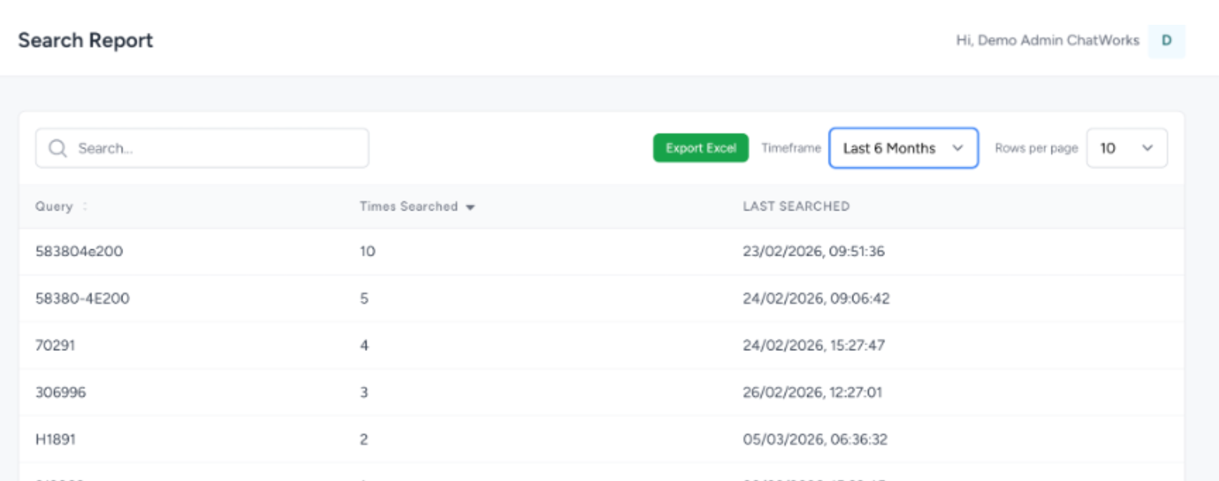
Task: Click times searched value 10
Action: pos(368,251)
